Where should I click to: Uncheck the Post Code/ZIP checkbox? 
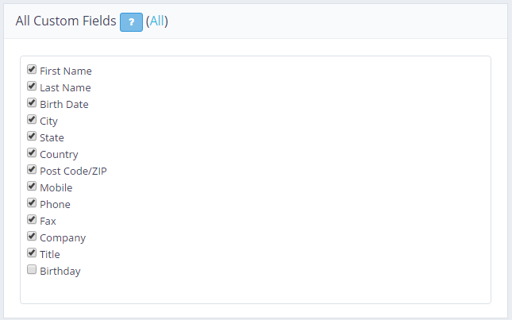coord(32,170)
